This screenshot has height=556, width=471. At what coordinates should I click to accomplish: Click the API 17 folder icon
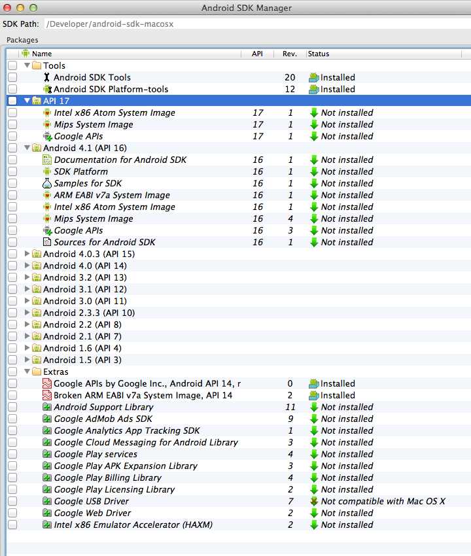[x=37, y=101]
